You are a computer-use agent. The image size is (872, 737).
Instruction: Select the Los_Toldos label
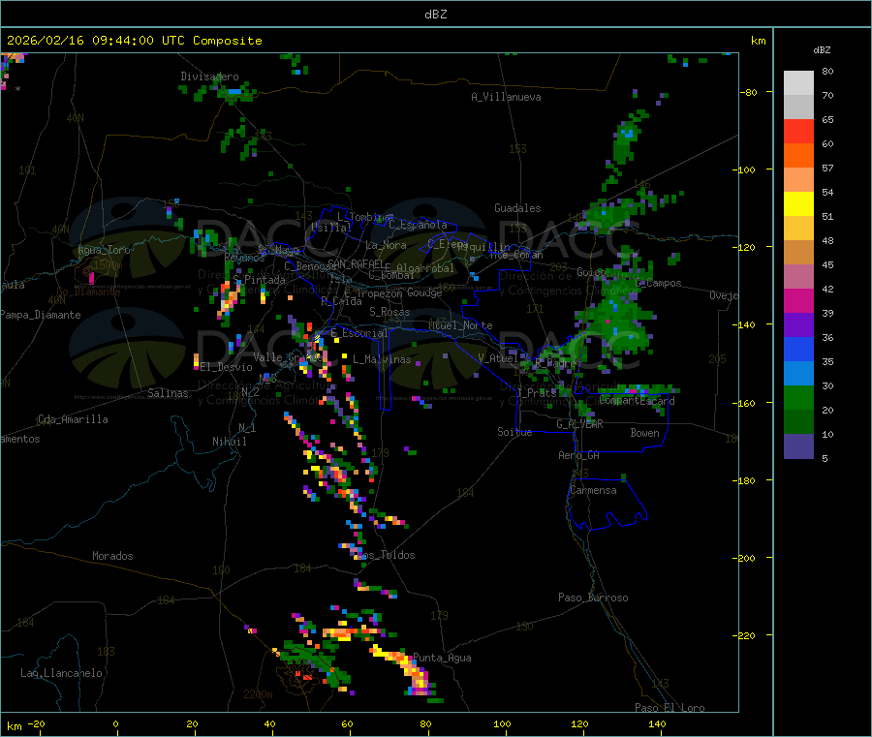point(386,555)
